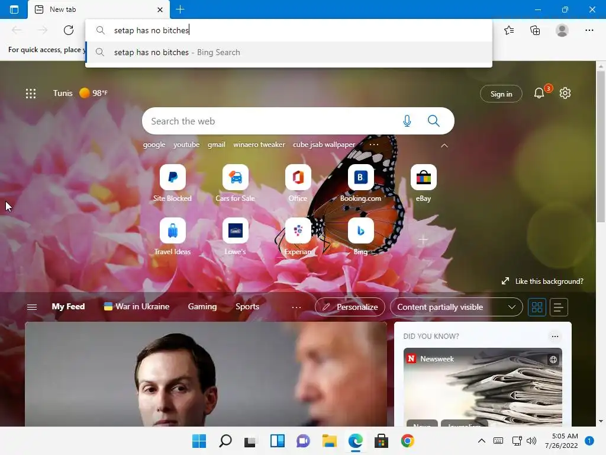This screenshot has width=606, height=455.
Task: Click the Personalize button
Action: [x=350, y=307]
